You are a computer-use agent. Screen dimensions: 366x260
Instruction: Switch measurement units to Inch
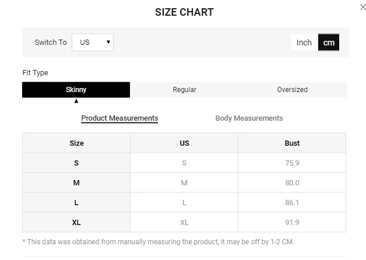304,43
